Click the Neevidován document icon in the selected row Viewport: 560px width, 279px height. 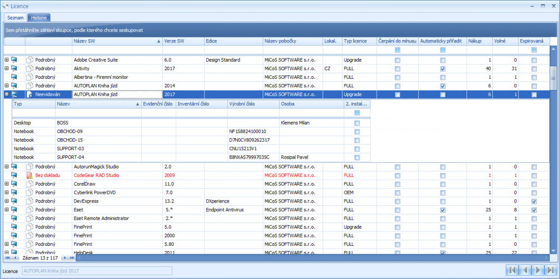coord(30,94)
